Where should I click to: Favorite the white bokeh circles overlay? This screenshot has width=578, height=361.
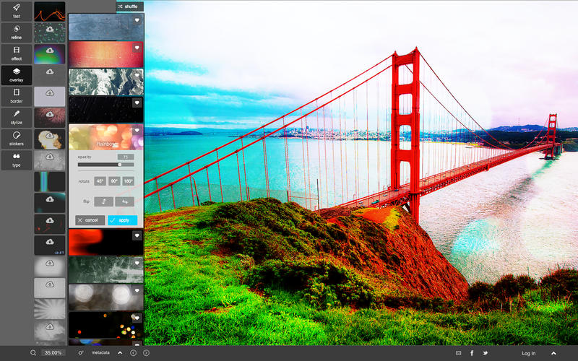point(137,290)
